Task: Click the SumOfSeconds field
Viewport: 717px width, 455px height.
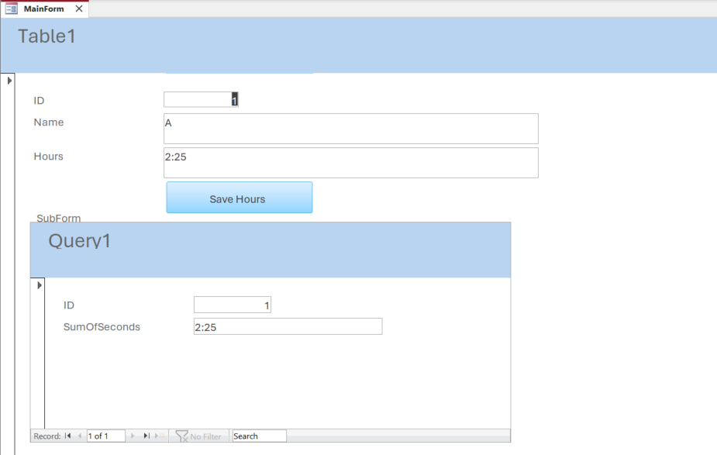Action: (x=288, y=326)
